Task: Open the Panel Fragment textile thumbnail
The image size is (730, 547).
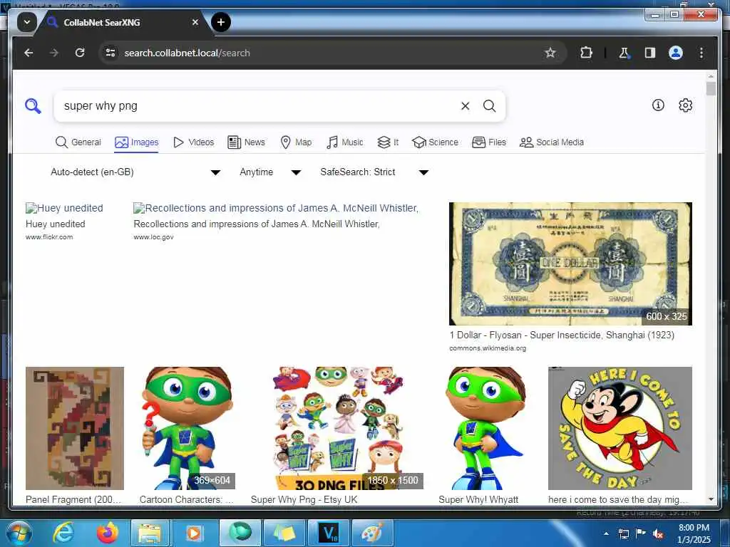Action: coord(75,428)
